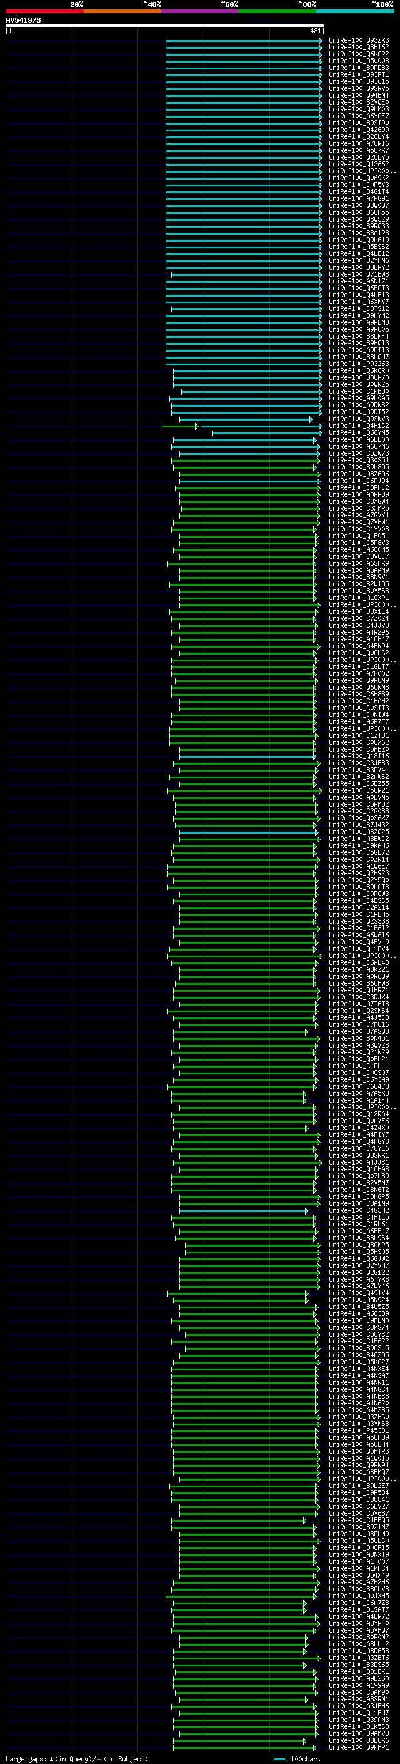Click UniRef100_Q42662 label
The width and height of the screenshot is (400, 1764).
(358, 165)
